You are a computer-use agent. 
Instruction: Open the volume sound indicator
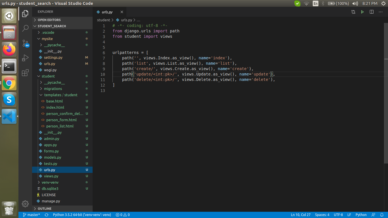click(355, 3)
